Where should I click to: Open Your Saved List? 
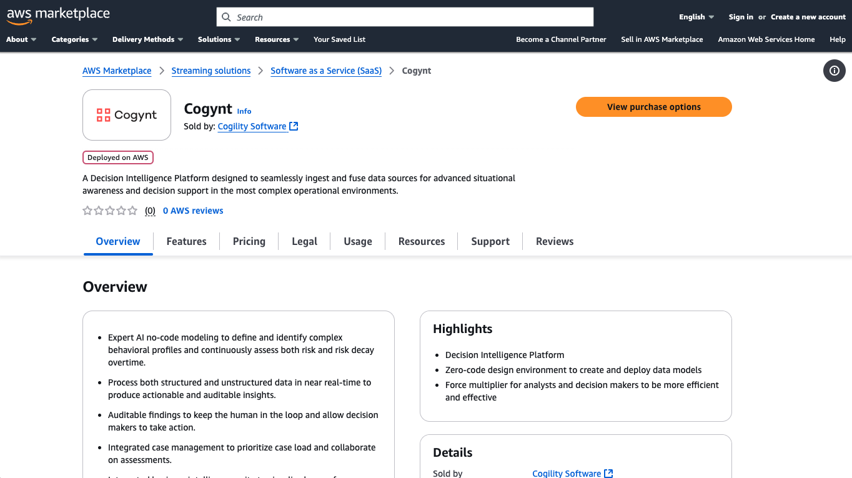(x=340, y=39)
